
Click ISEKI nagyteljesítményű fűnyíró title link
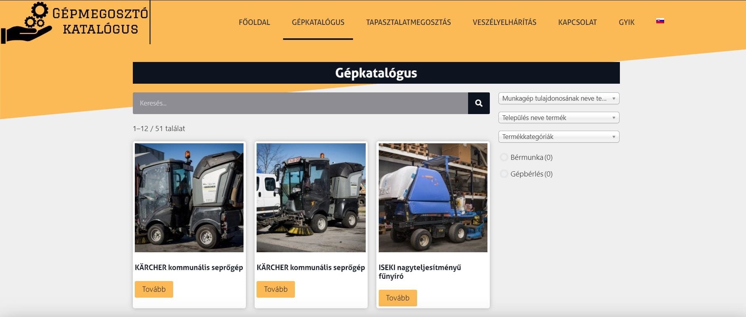point(420,272)
